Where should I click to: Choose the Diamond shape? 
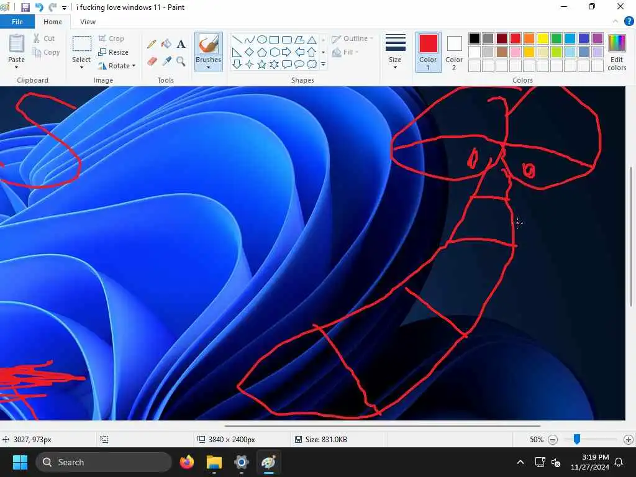pos(250,52)
